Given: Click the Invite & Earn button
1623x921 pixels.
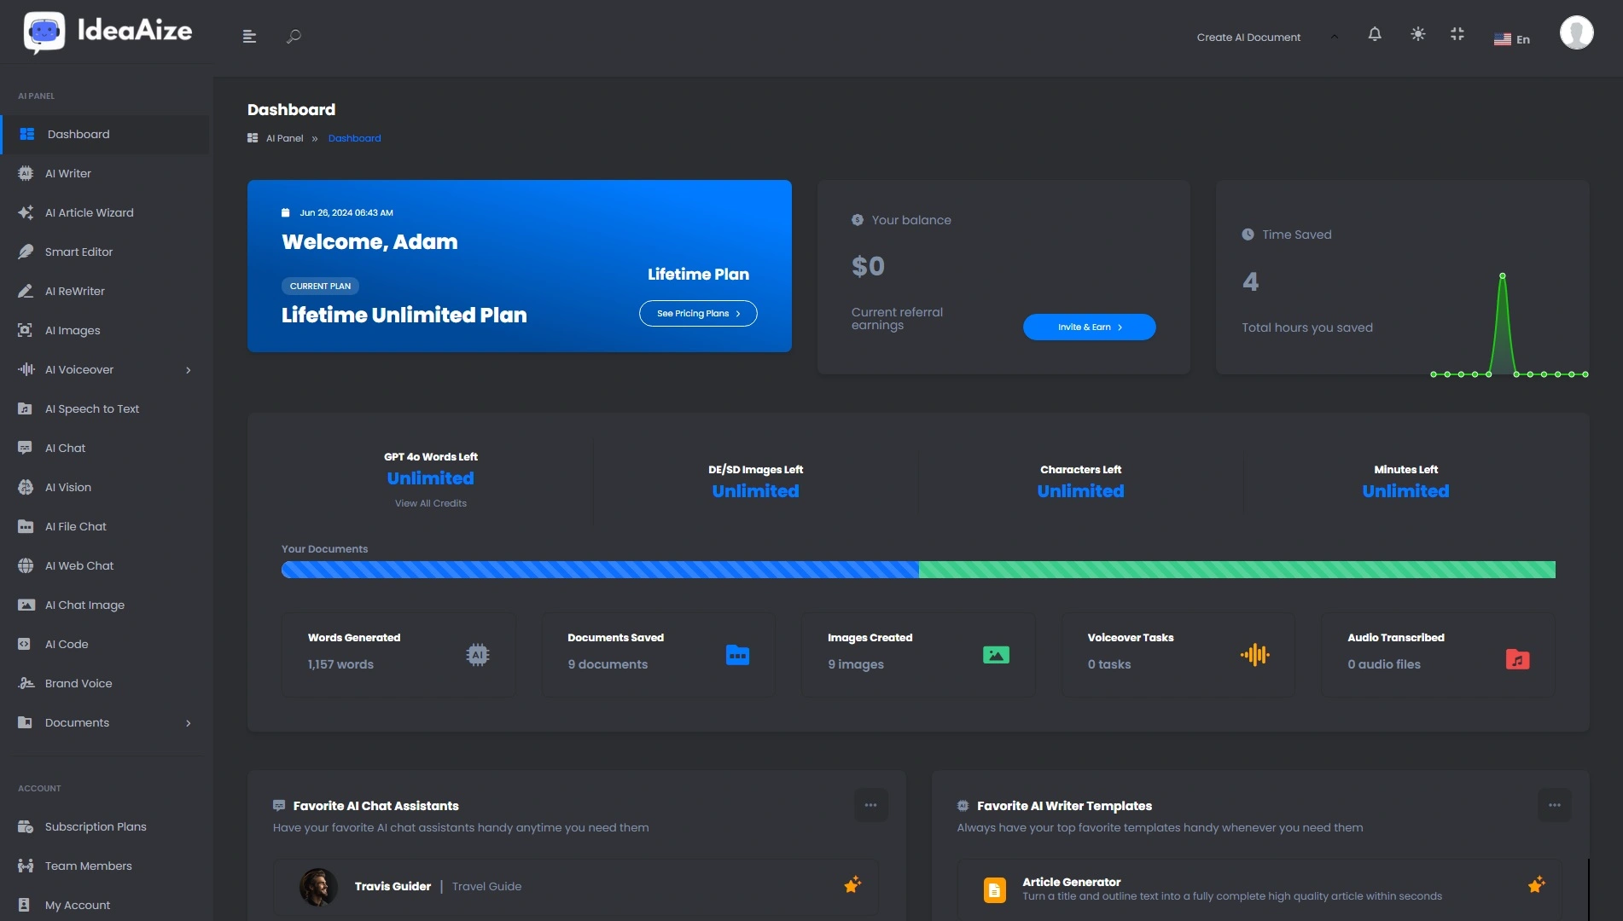Looking at the screenshot, I should pos(1089,327).
